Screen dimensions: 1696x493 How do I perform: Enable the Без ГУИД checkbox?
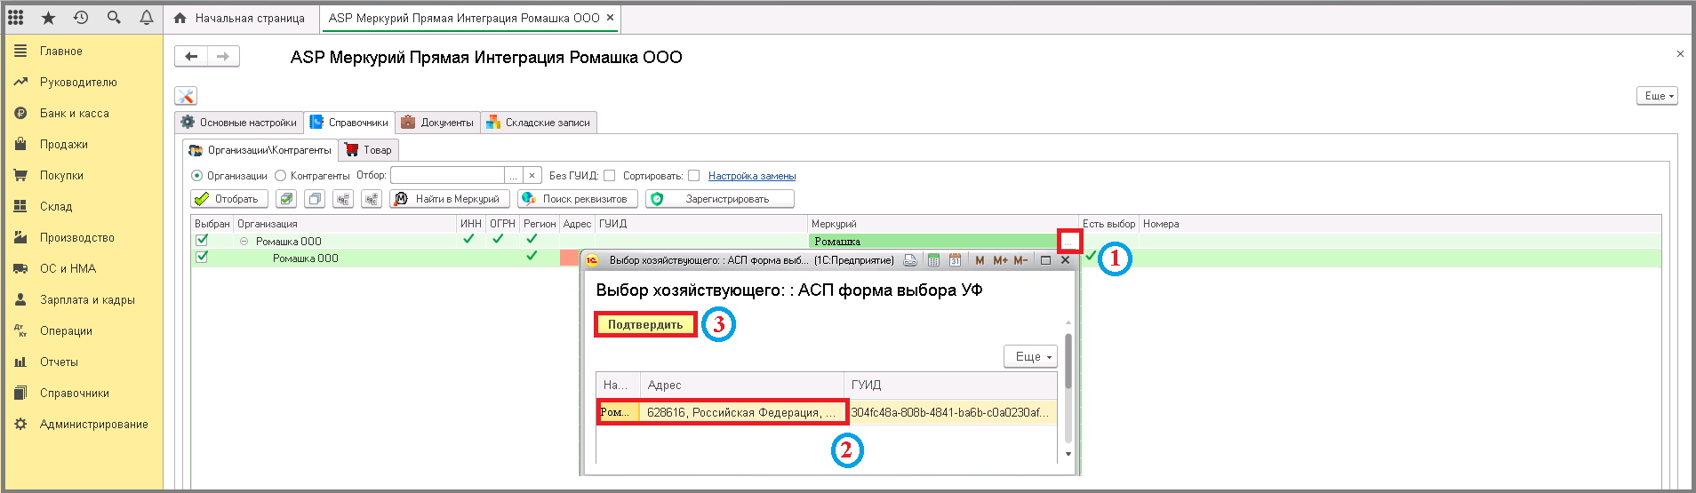pos(610,176)
